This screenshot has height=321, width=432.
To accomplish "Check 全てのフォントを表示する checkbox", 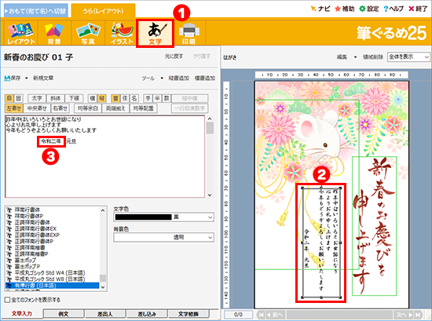I will coord(7,300).
